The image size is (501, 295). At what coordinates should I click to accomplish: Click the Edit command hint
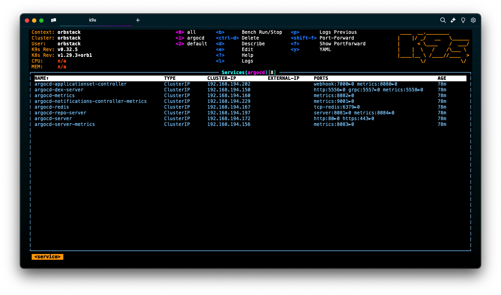point(248,49)
